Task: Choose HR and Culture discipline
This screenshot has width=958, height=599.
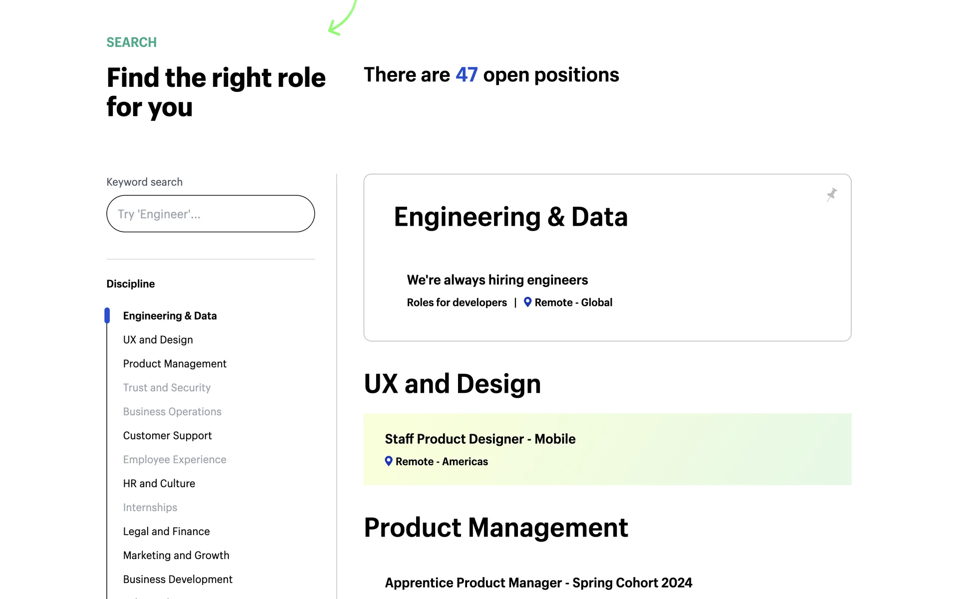Action: (159, 484)
